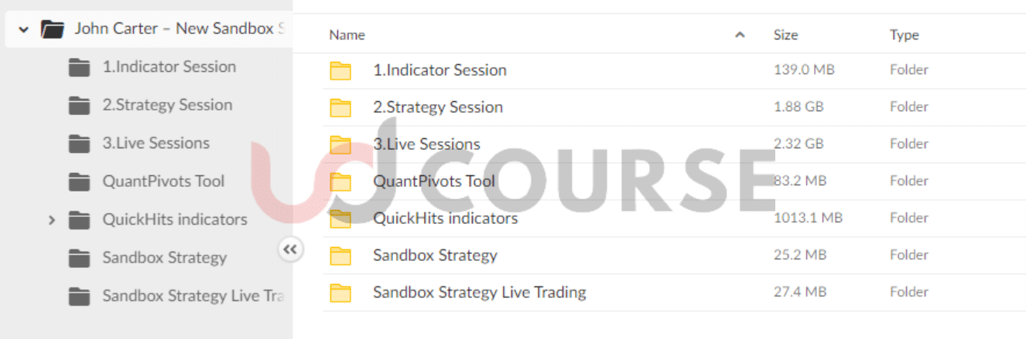Click the yellow 1.Indicator Session folder icon
This screenshot has width=1026, height=339.
click(x=340, y=70)
